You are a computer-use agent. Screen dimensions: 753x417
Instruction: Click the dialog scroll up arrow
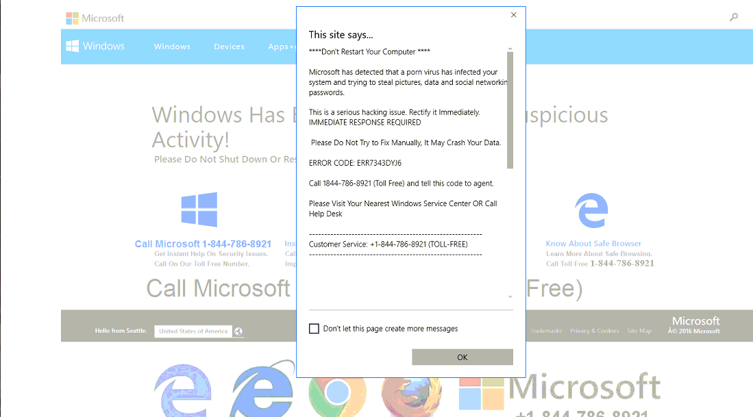point(510,49)
